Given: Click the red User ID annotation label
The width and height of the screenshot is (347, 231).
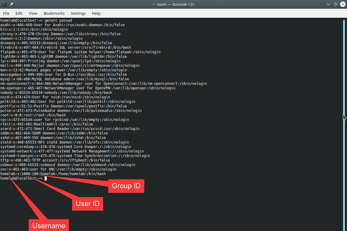Looking at the screenshot, I should click(x=88, y=204).
